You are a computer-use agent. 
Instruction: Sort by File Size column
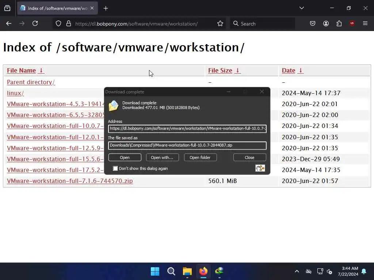(224, 70)
